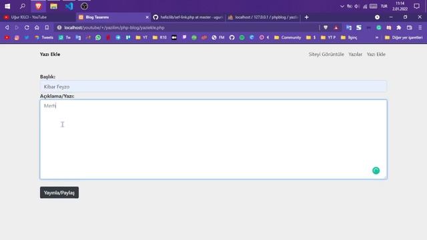Open the Spotify green bookmark icon

point(242,37)
